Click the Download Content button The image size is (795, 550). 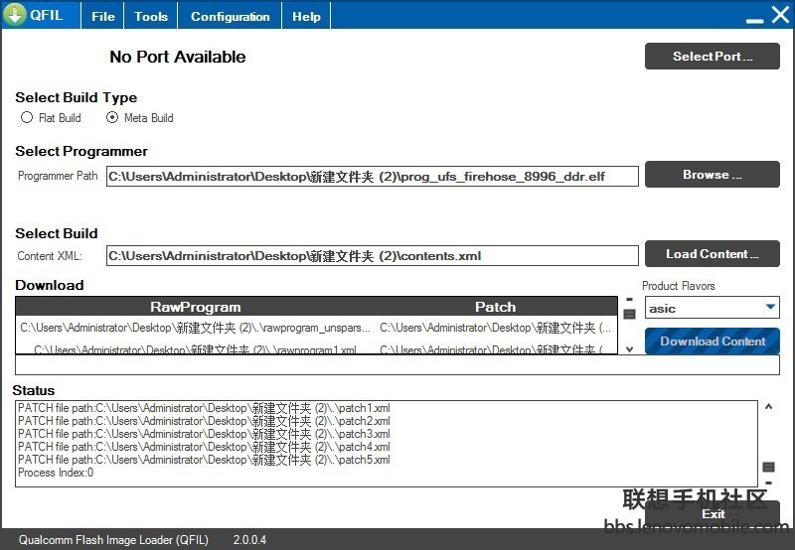(712, 342)
